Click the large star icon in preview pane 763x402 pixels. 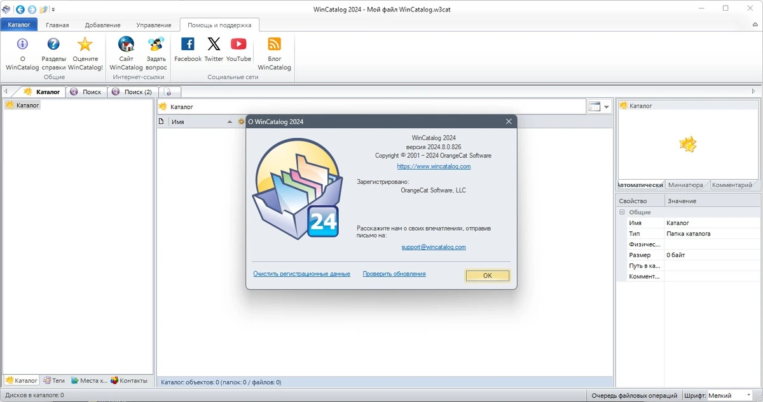(x=688, y=145)
